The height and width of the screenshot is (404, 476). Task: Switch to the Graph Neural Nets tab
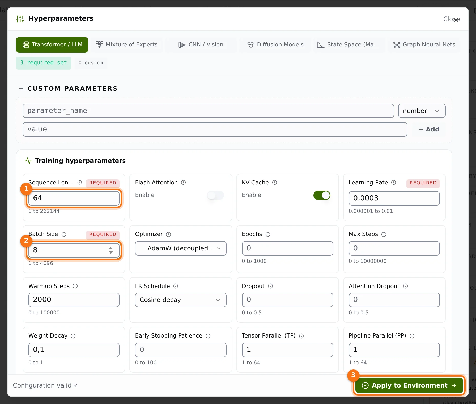click(x=424, y=45)
